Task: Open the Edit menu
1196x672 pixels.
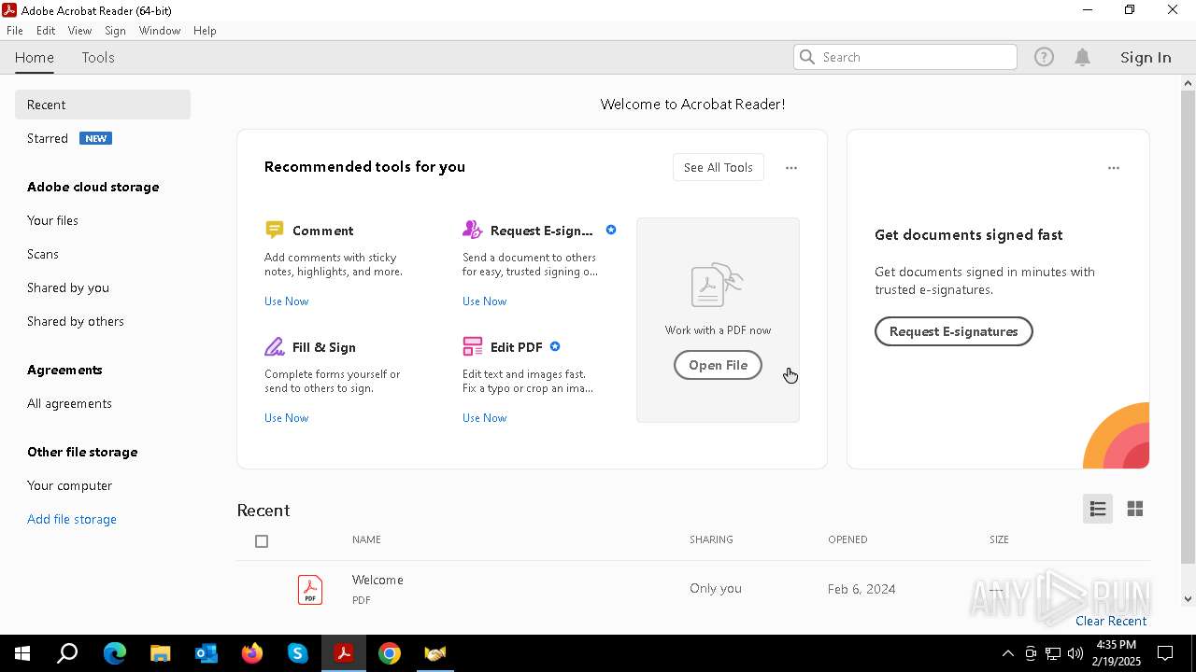Action: point(46,31)
